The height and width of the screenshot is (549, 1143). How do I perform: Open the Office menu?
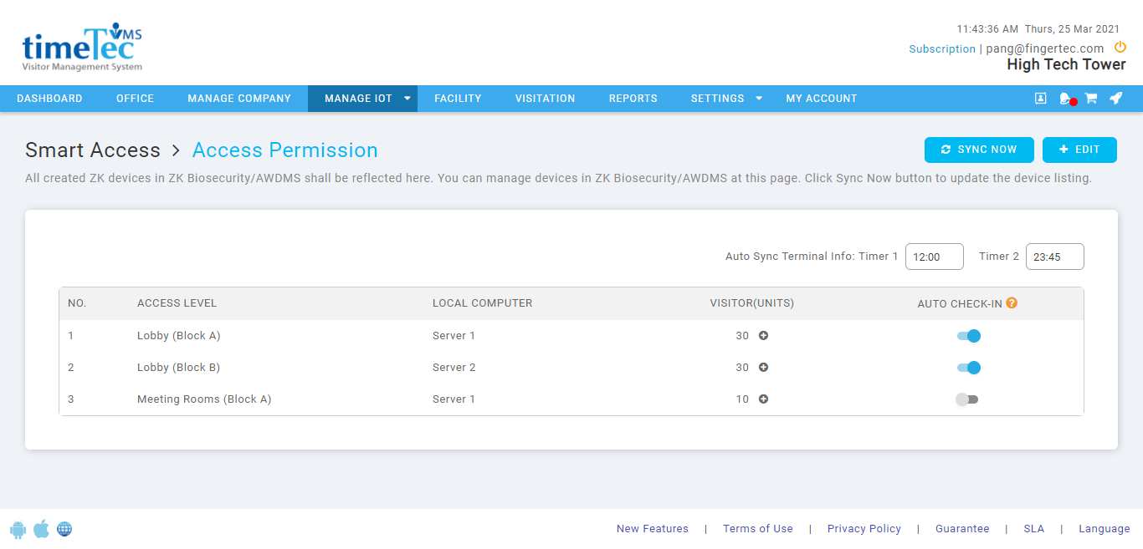point(135,99)
